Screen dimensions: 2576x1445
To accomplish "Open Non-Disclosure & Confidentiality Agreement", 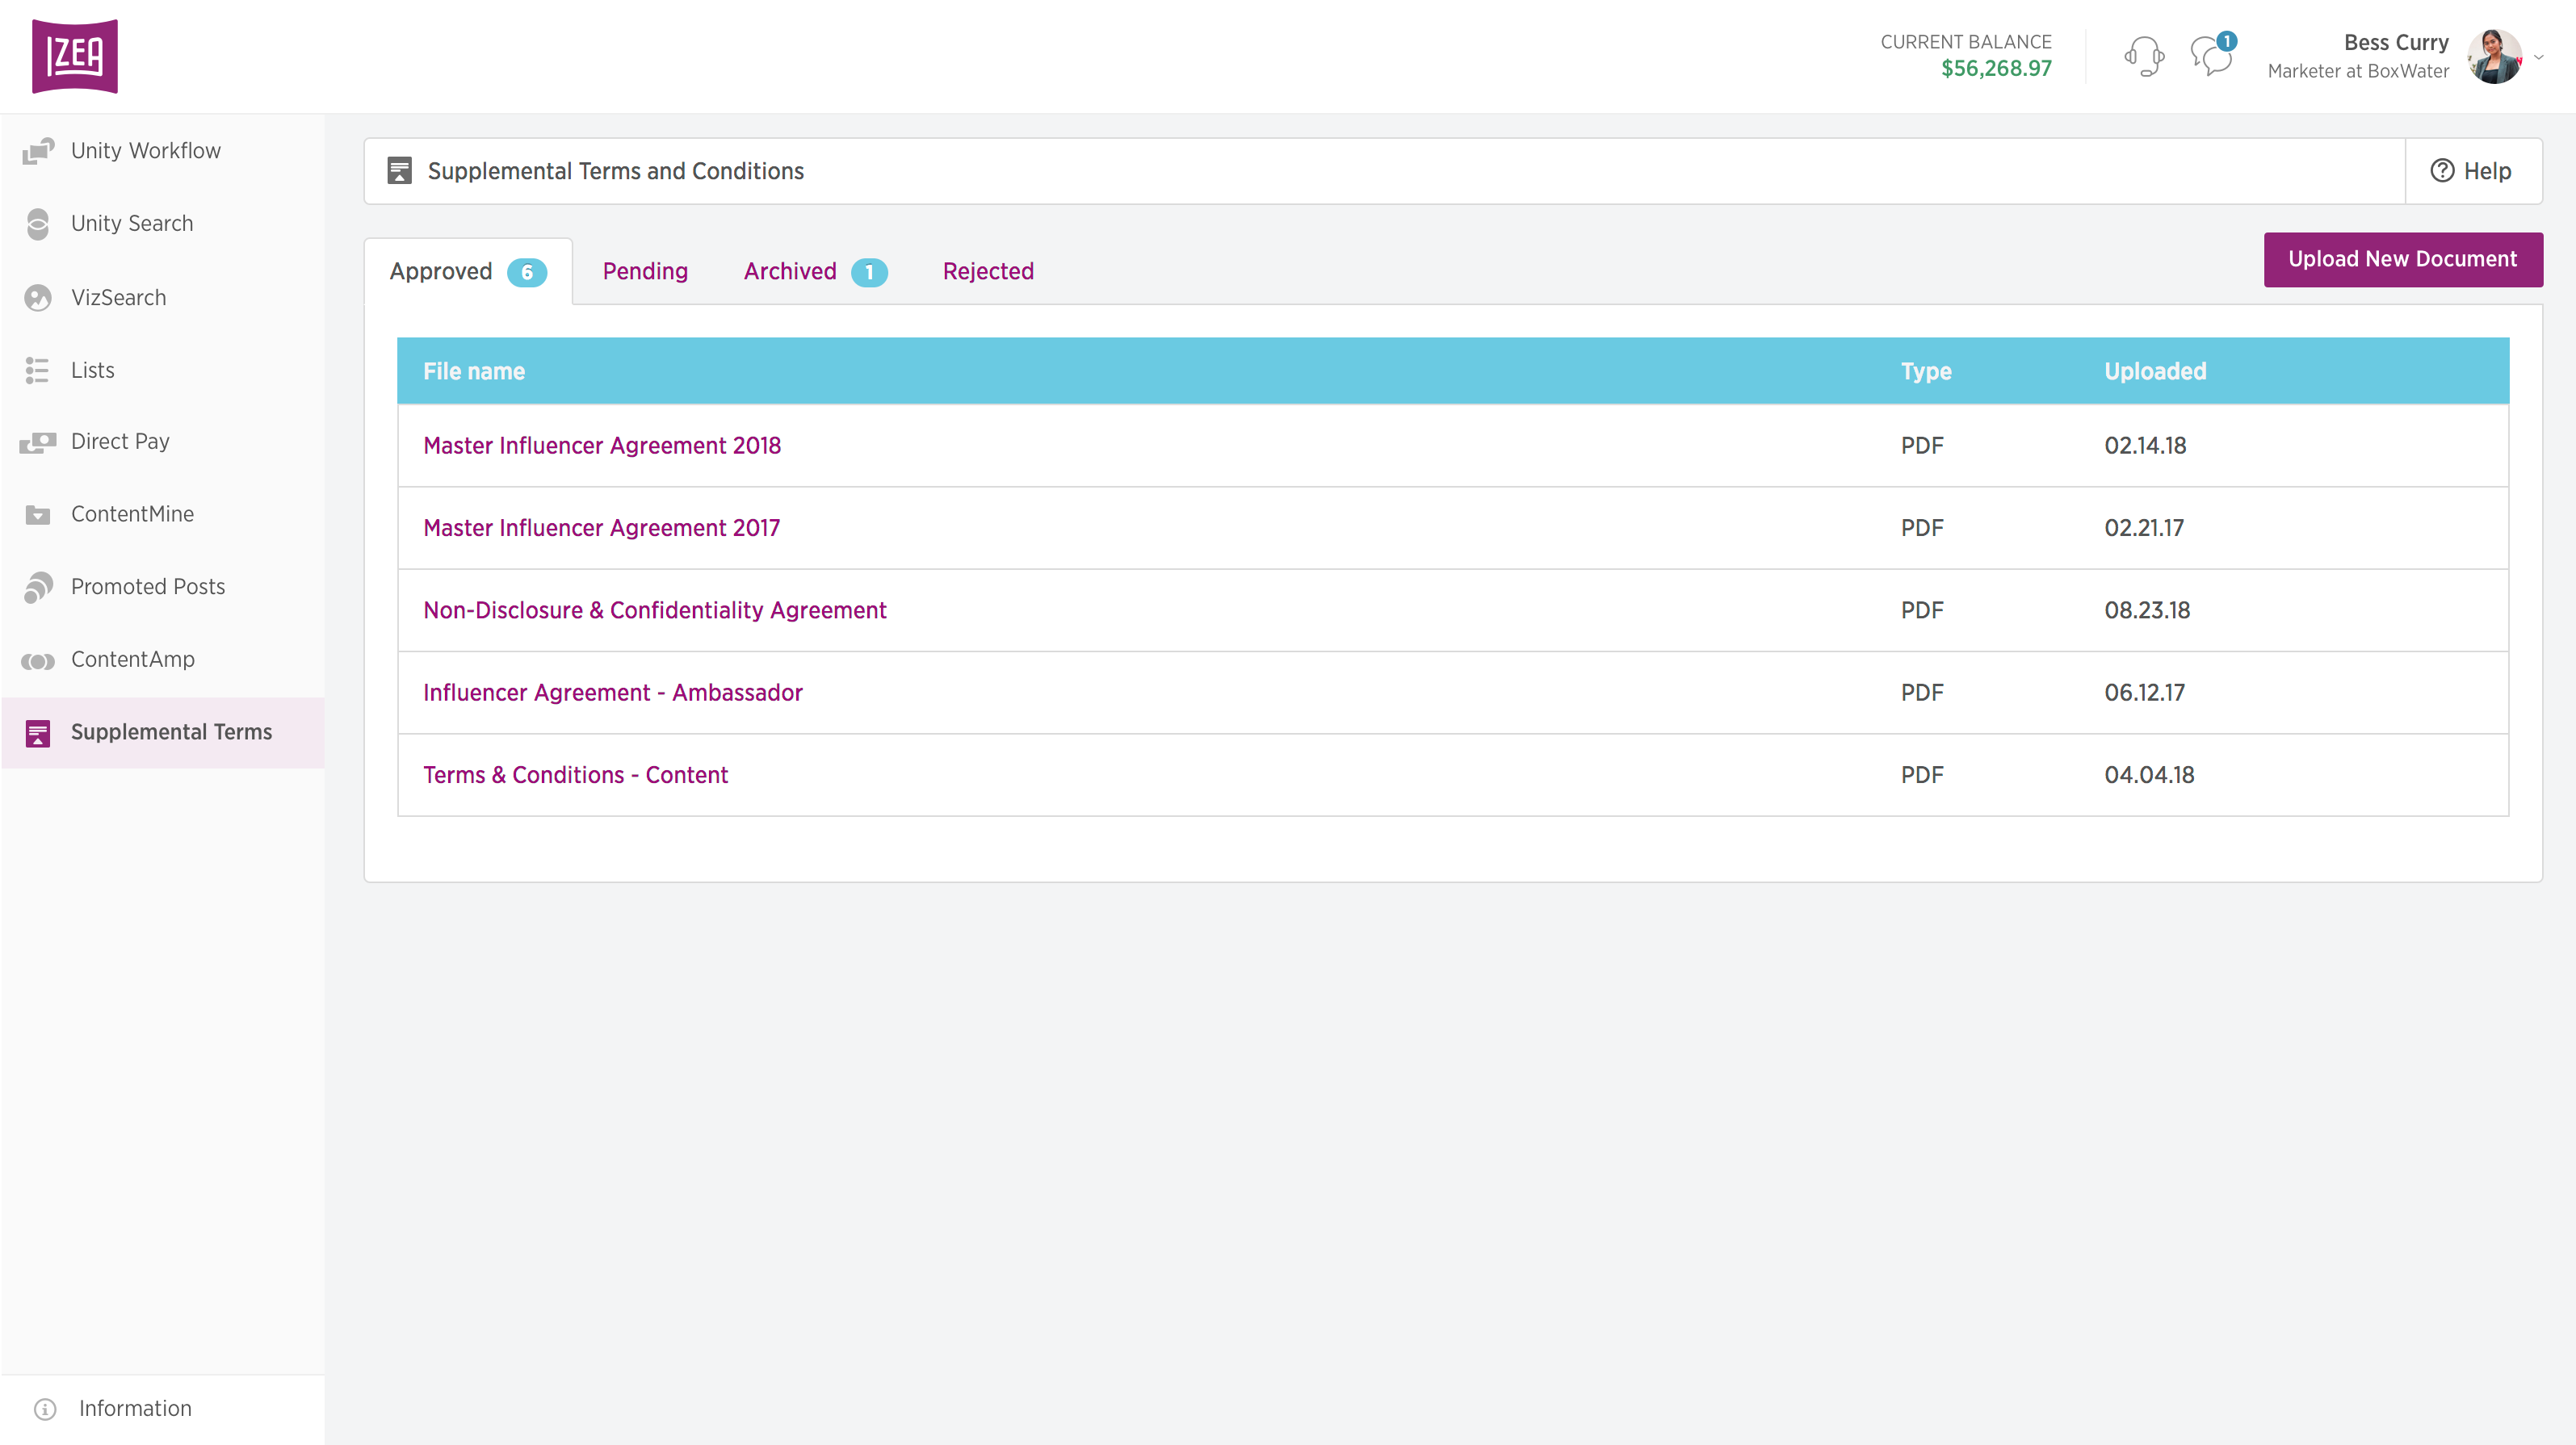I will pyautogui.click(x=654, y=610).
